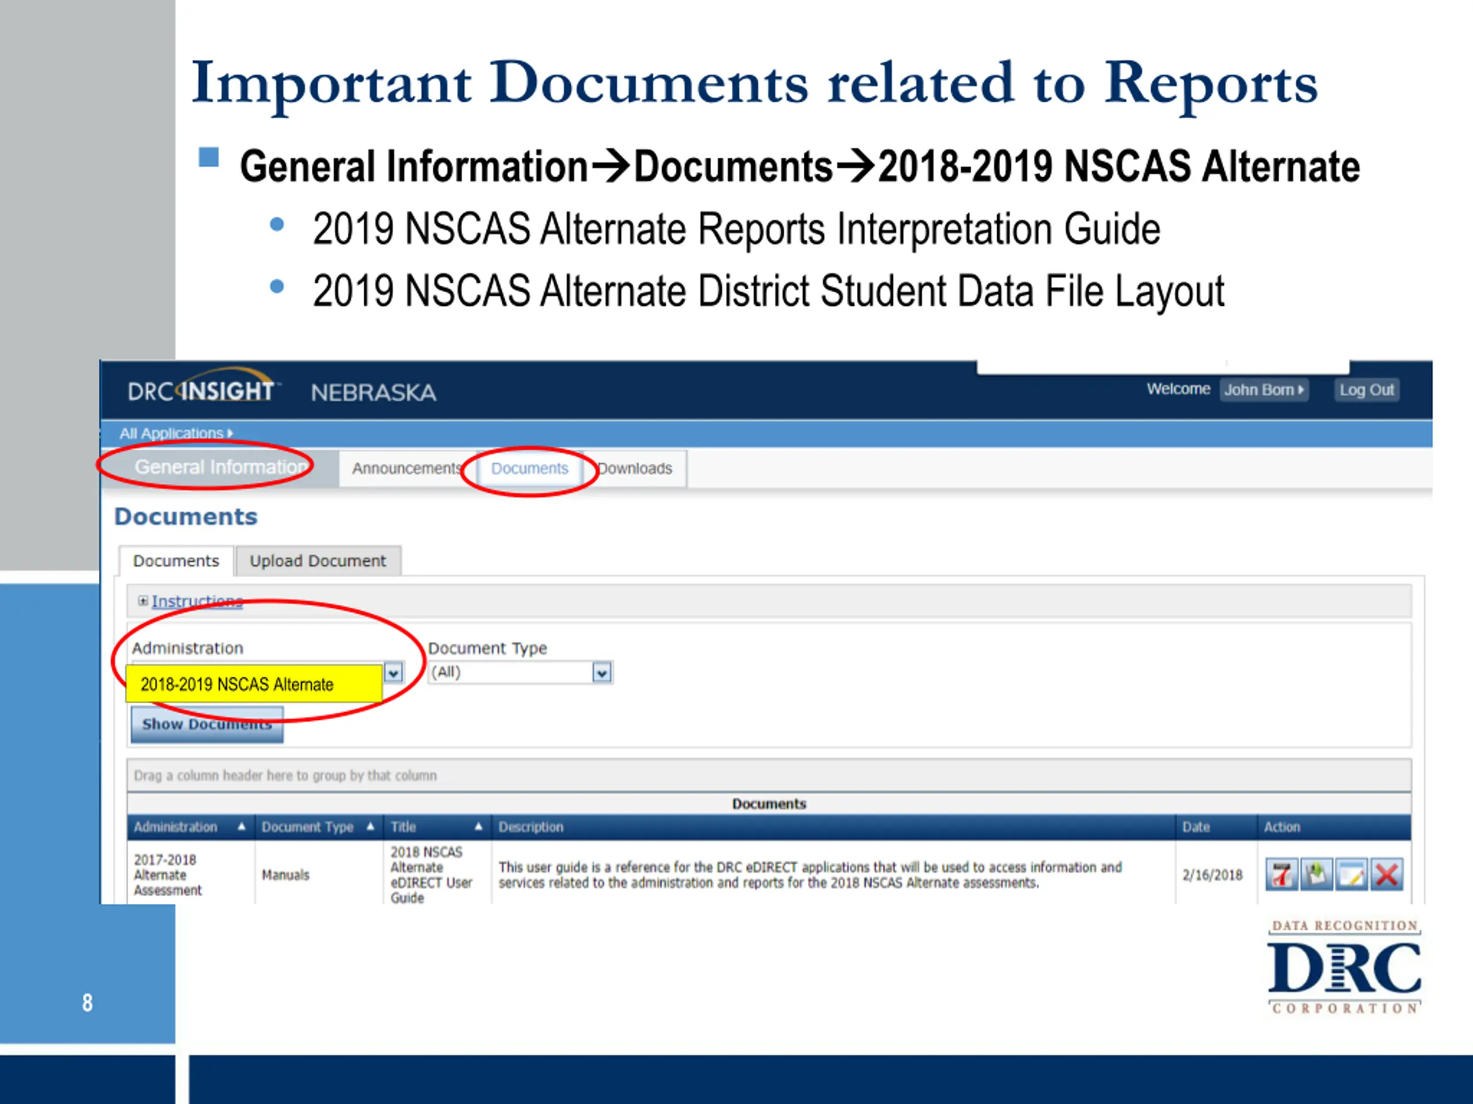This screenshot has width=1473, height=1104.
Task: Click the edit document pencil icon
Action: point(1351,875)
